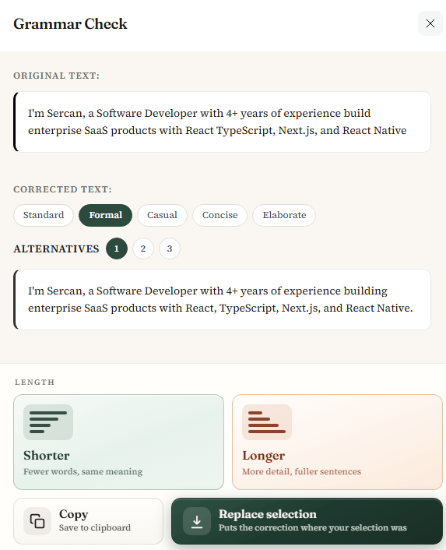Click the Longer text-lines icon
This screenshot has width=446, height=550.
tap(267, 422)
